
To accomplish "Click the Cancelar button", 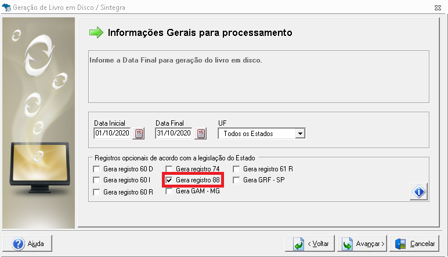I will pos(414,244).
